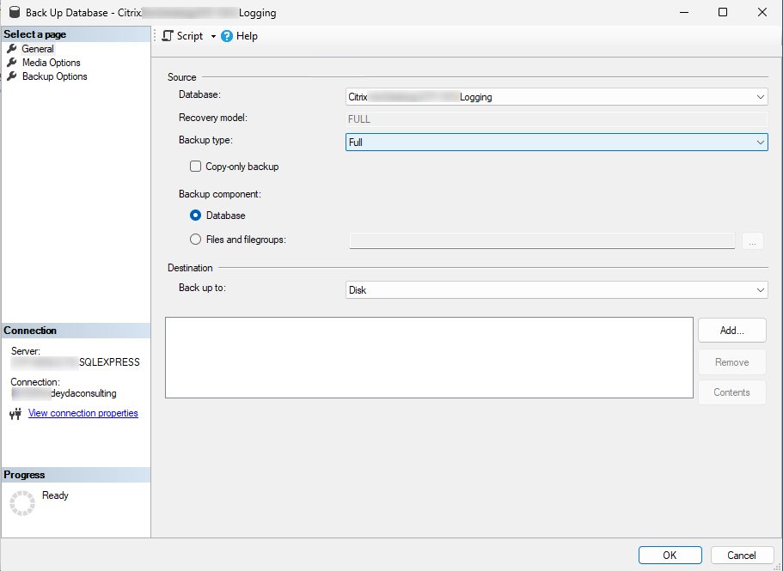Click inside the backup destination list box
This screenshot has width=783, height=571.
click(428, 357)
